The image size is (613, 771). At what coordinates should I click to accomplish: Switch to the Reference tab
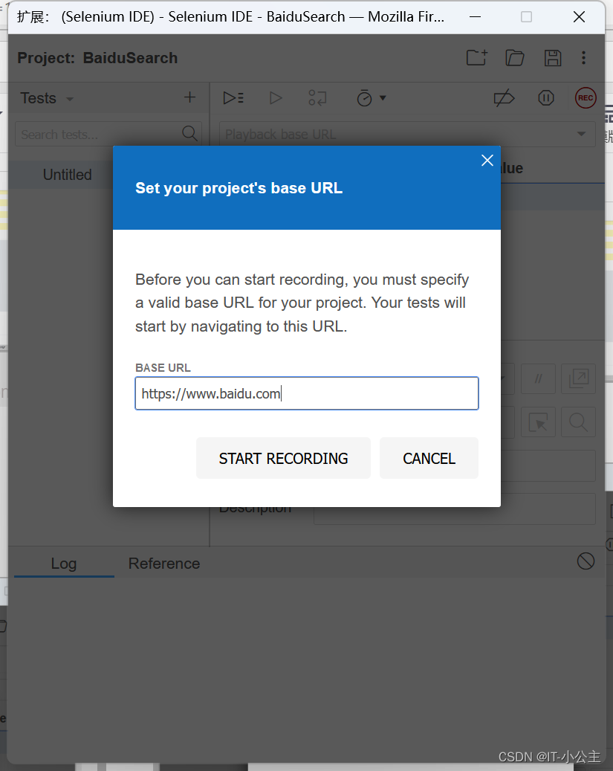tap(164, 564)
